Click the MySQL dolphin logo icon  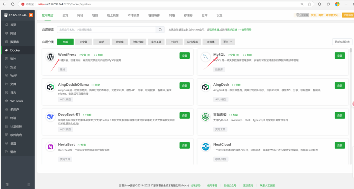tap(205, 57)
